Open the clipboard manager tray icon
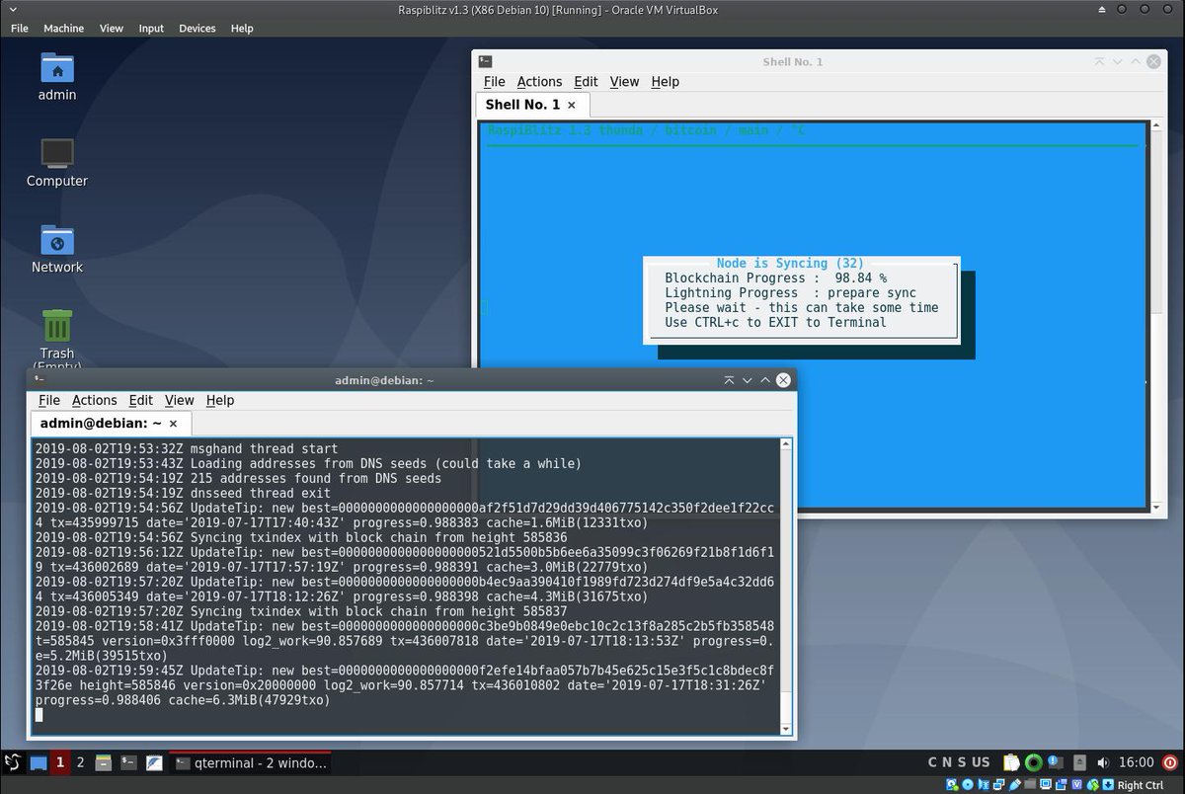Screen dimensions: 1185x794 (1011, 762)
